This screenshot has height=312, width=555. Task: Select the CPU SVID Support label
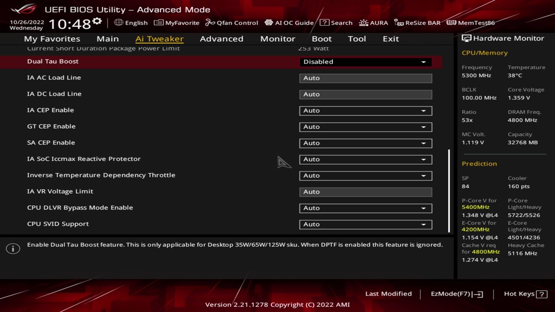58,224
